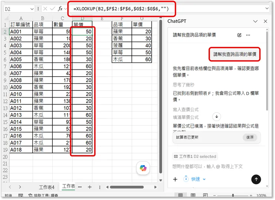Screen dimensions: 275x200
Task: Click the 寫入查價公式 step
Action: coord(185,110)
